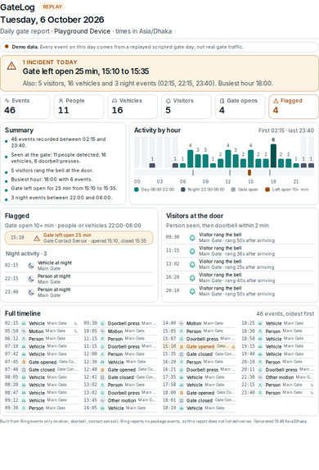This screenshot has height=470, width=319.
Task: Click bell icon for visitor who rang after 38s
Action: coord(192,251)
